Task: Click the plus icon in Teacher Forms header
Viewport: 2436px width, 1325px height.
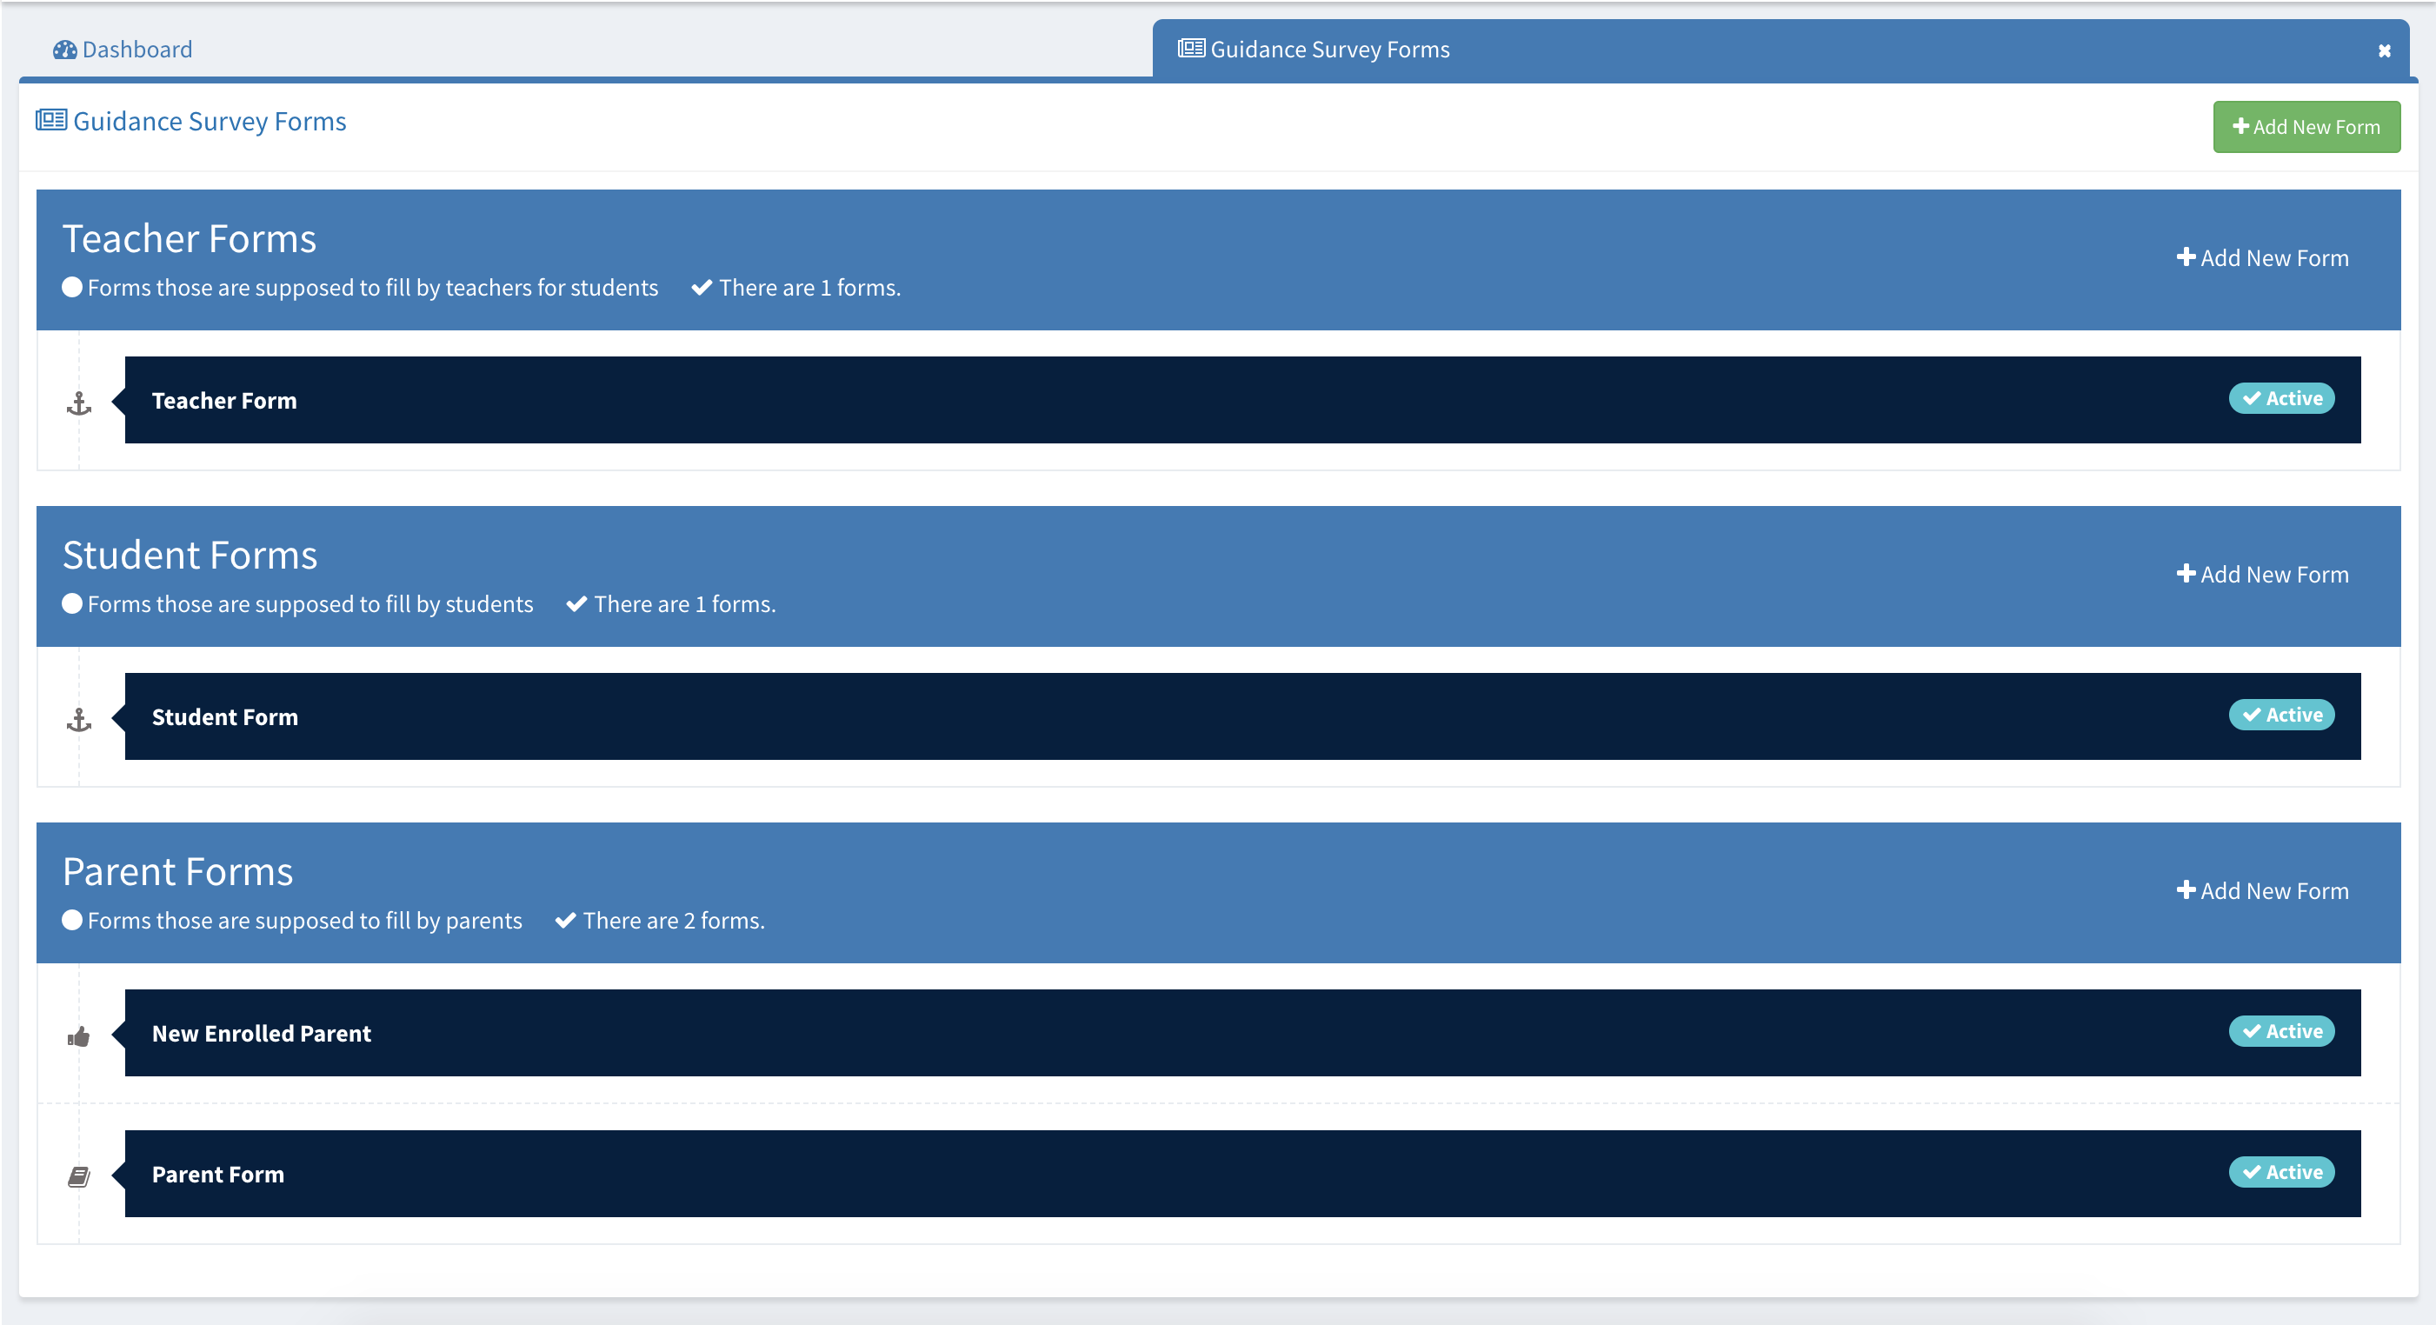Action: click(2186, 257)
